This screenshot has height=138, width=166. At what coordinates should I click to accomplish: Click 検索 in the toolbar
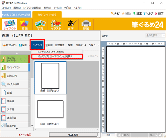(70, 45)
